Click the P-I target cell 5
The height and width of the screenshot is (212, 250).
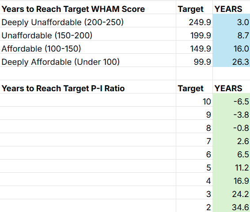194,166
